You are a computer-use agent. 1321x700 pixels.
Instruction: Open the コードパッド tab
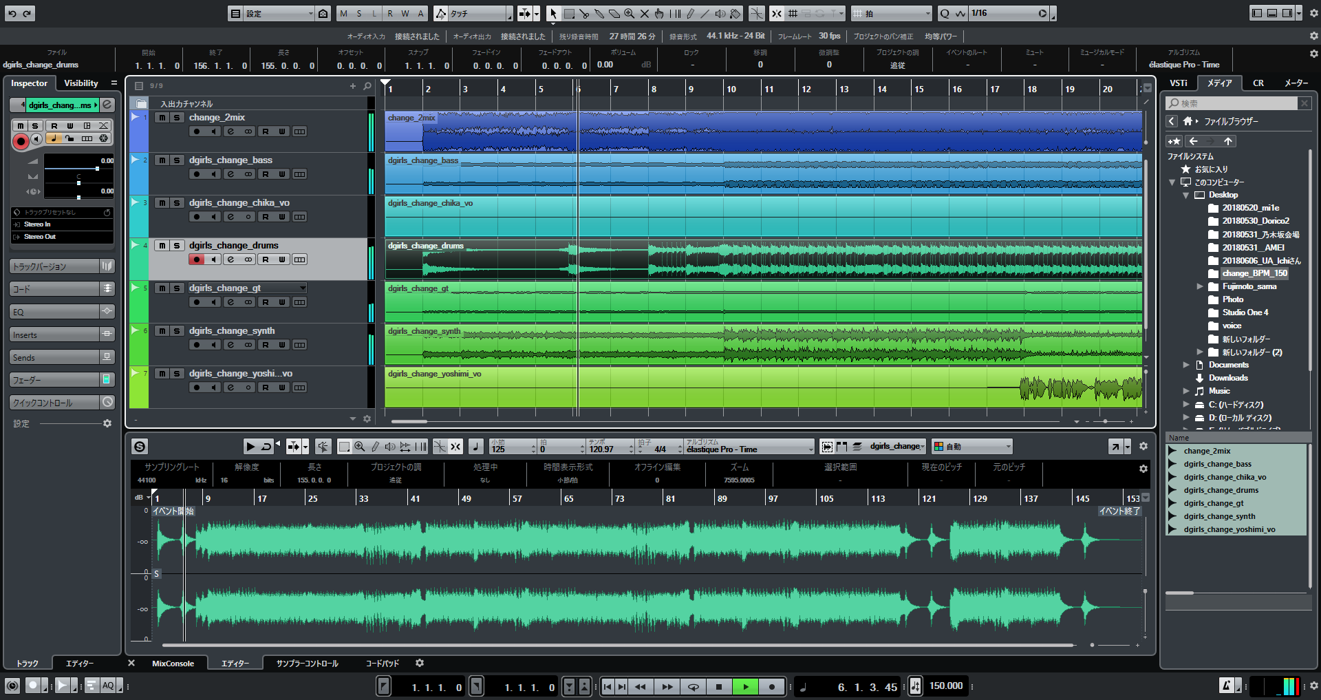tap(383, 664)
